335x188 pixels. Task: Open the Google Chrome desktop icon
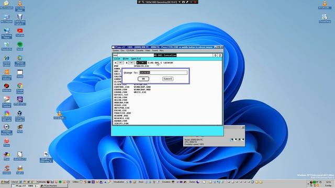point(20,88)
